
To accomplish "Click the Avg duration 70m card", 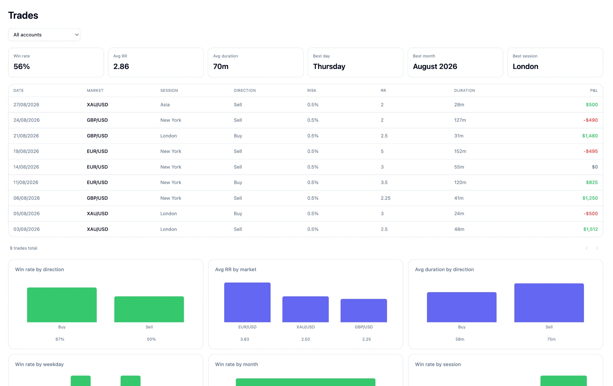I will point(255,62).
